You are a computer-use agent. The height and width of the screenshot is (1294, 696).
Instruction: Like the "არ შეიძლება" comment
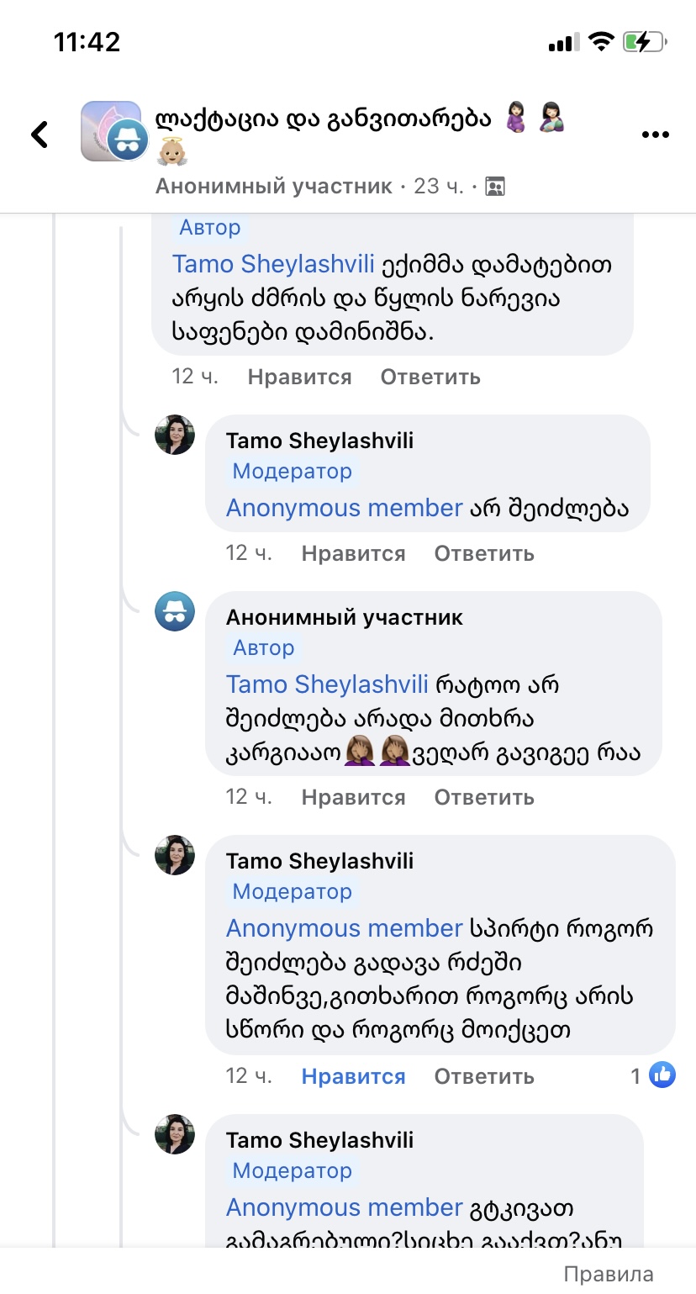[353, 553]
